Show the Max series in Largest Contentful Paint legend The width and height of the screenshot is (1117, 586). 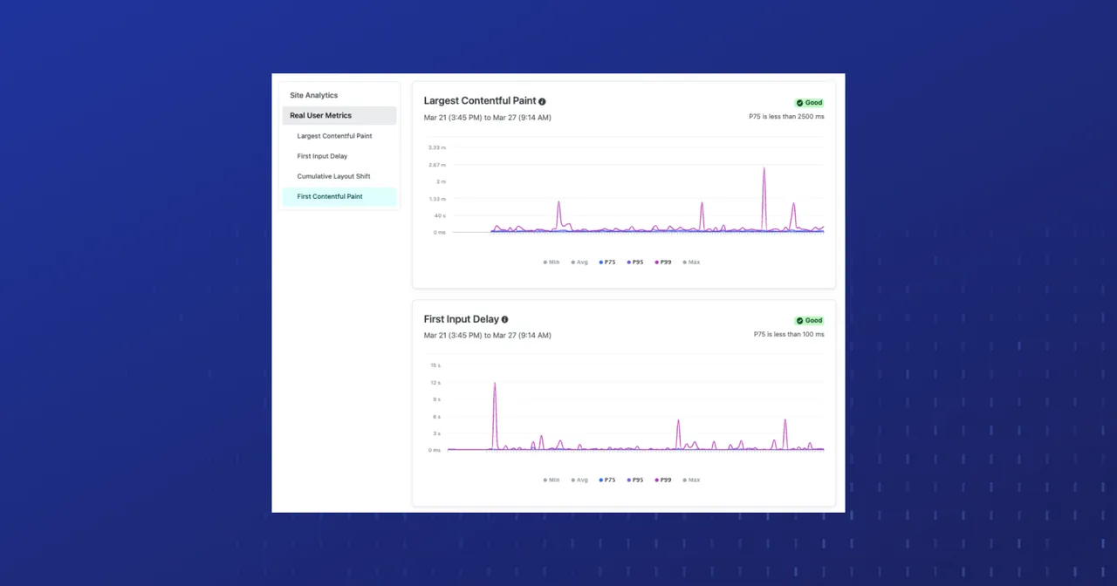(691, 262)
